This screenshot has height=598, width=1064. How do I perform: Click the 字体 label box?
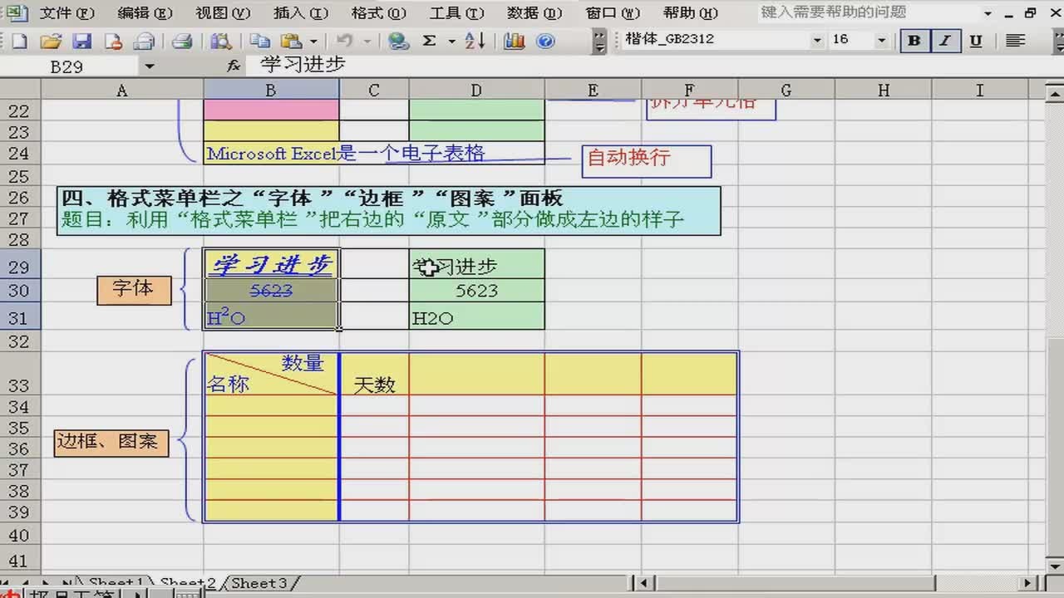click(x=134, y=289)
